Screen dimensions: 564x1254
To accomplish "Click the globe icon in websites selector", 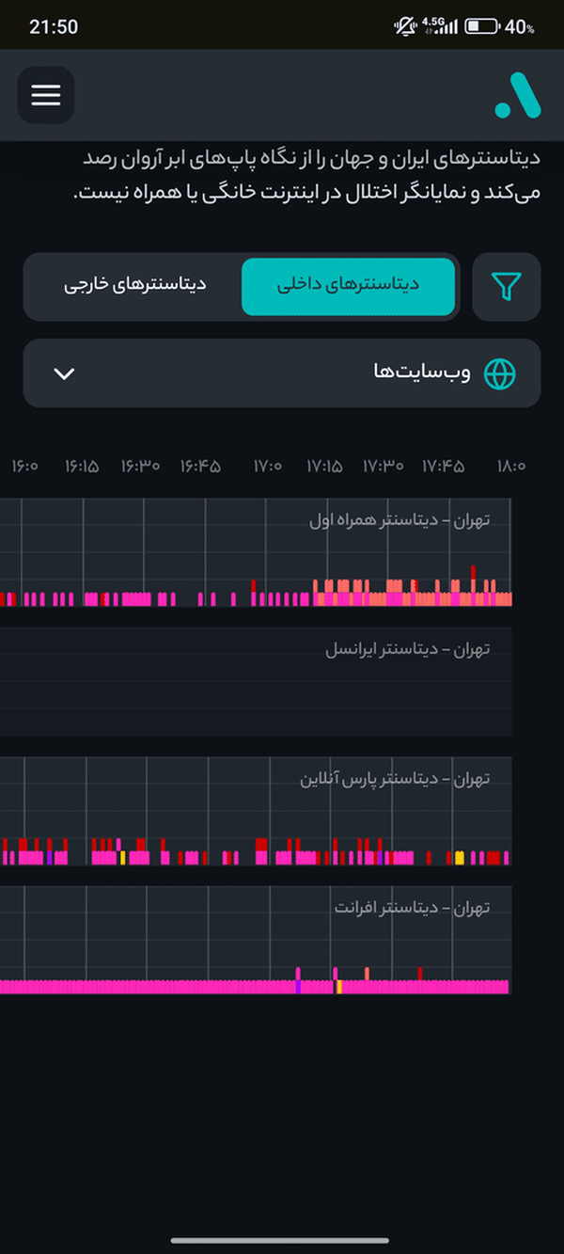I will click(x=500, y=373).
